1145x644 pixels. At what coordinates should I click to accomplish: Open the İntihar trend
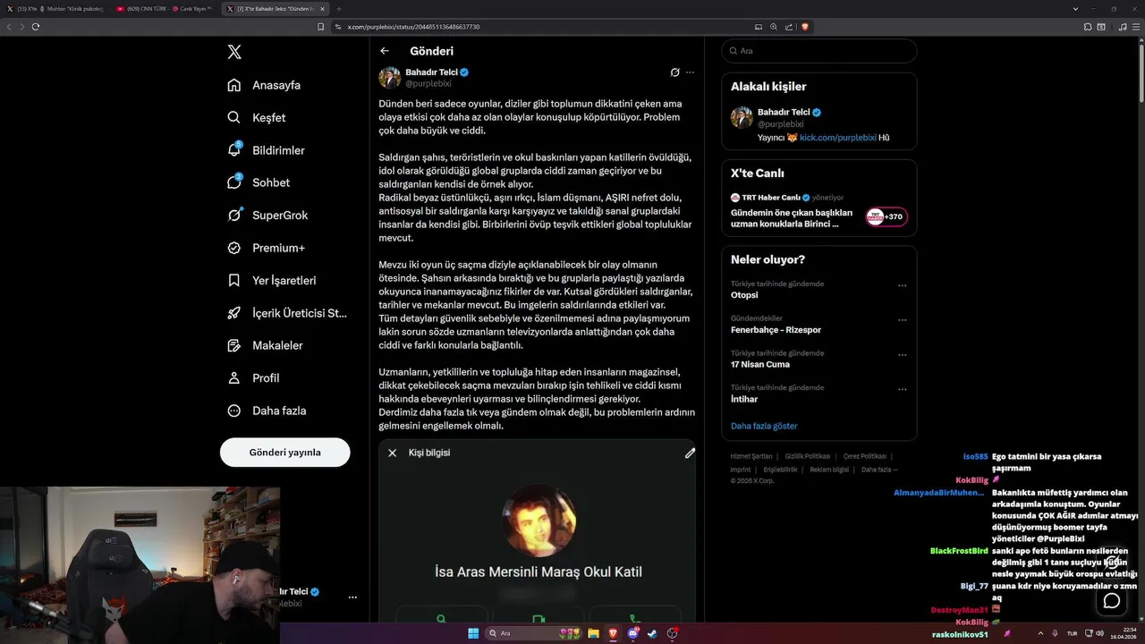pos(744,399)
